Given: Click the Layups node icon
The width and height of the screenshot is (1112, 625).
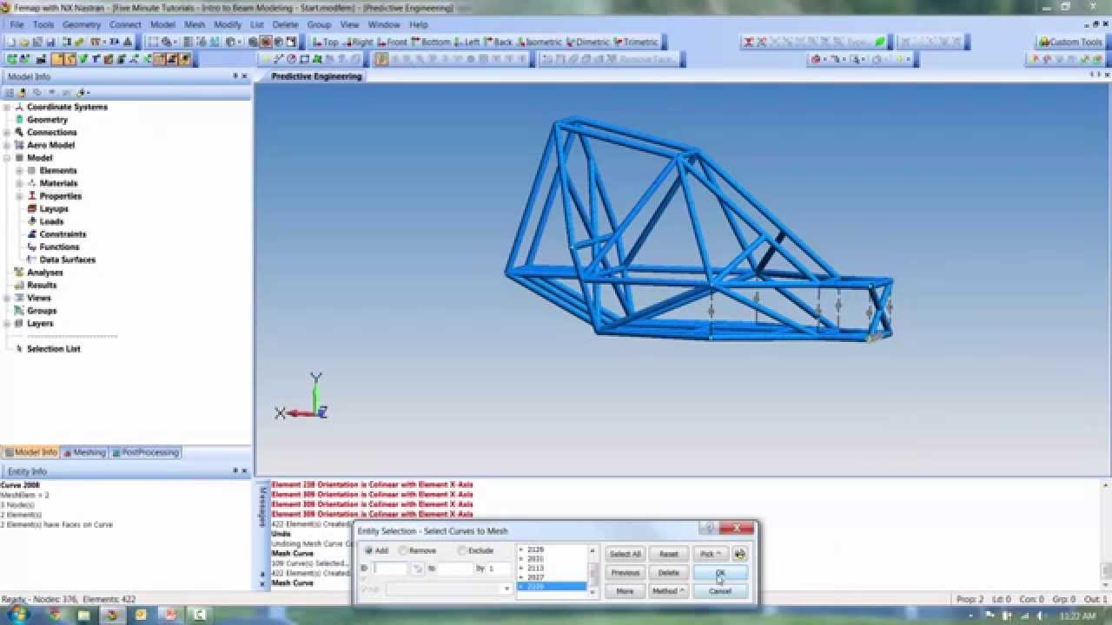Looking at the screenshot, I should point(32,208).
